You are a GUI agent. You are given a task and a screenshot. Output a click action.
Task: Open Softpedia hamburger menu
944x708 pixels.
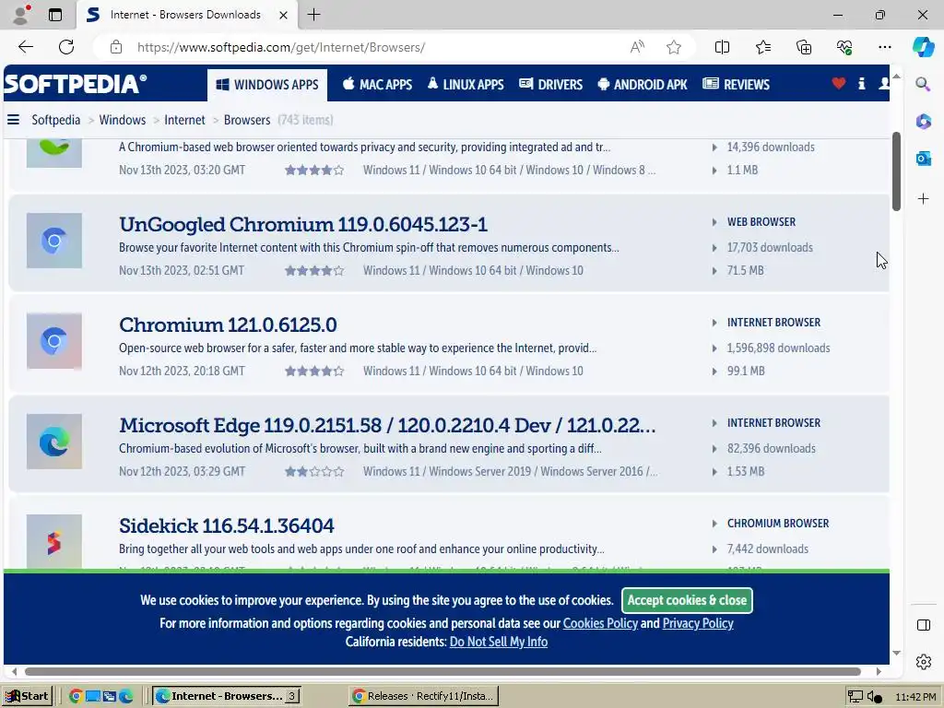[x=13, y=120]
